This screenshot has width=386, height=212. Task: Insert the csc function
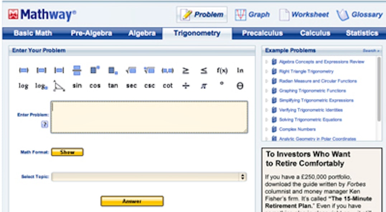coord(150,86)
